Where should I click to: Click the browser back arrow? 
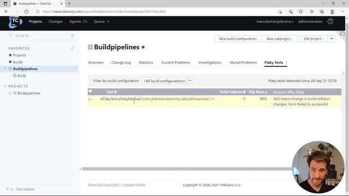[x=6, y=11]
